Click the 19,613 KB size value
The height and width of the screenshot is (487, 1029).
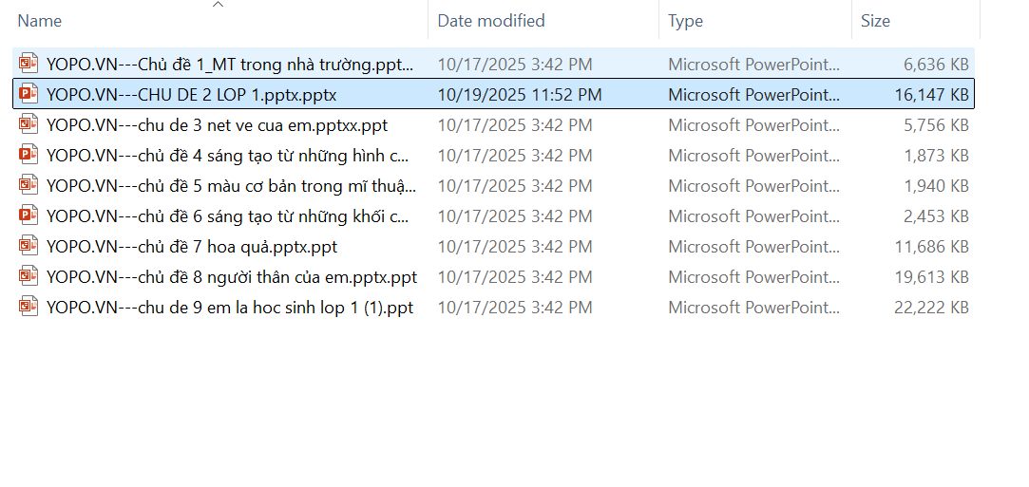tap(931, 277)
